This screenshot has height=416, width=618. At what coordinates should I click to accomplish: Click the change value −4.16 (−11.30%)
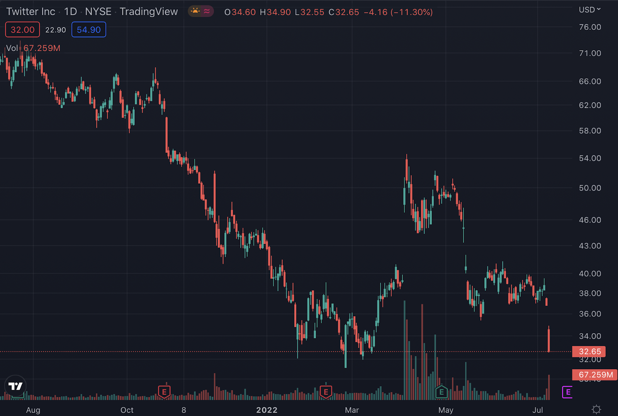398,12
